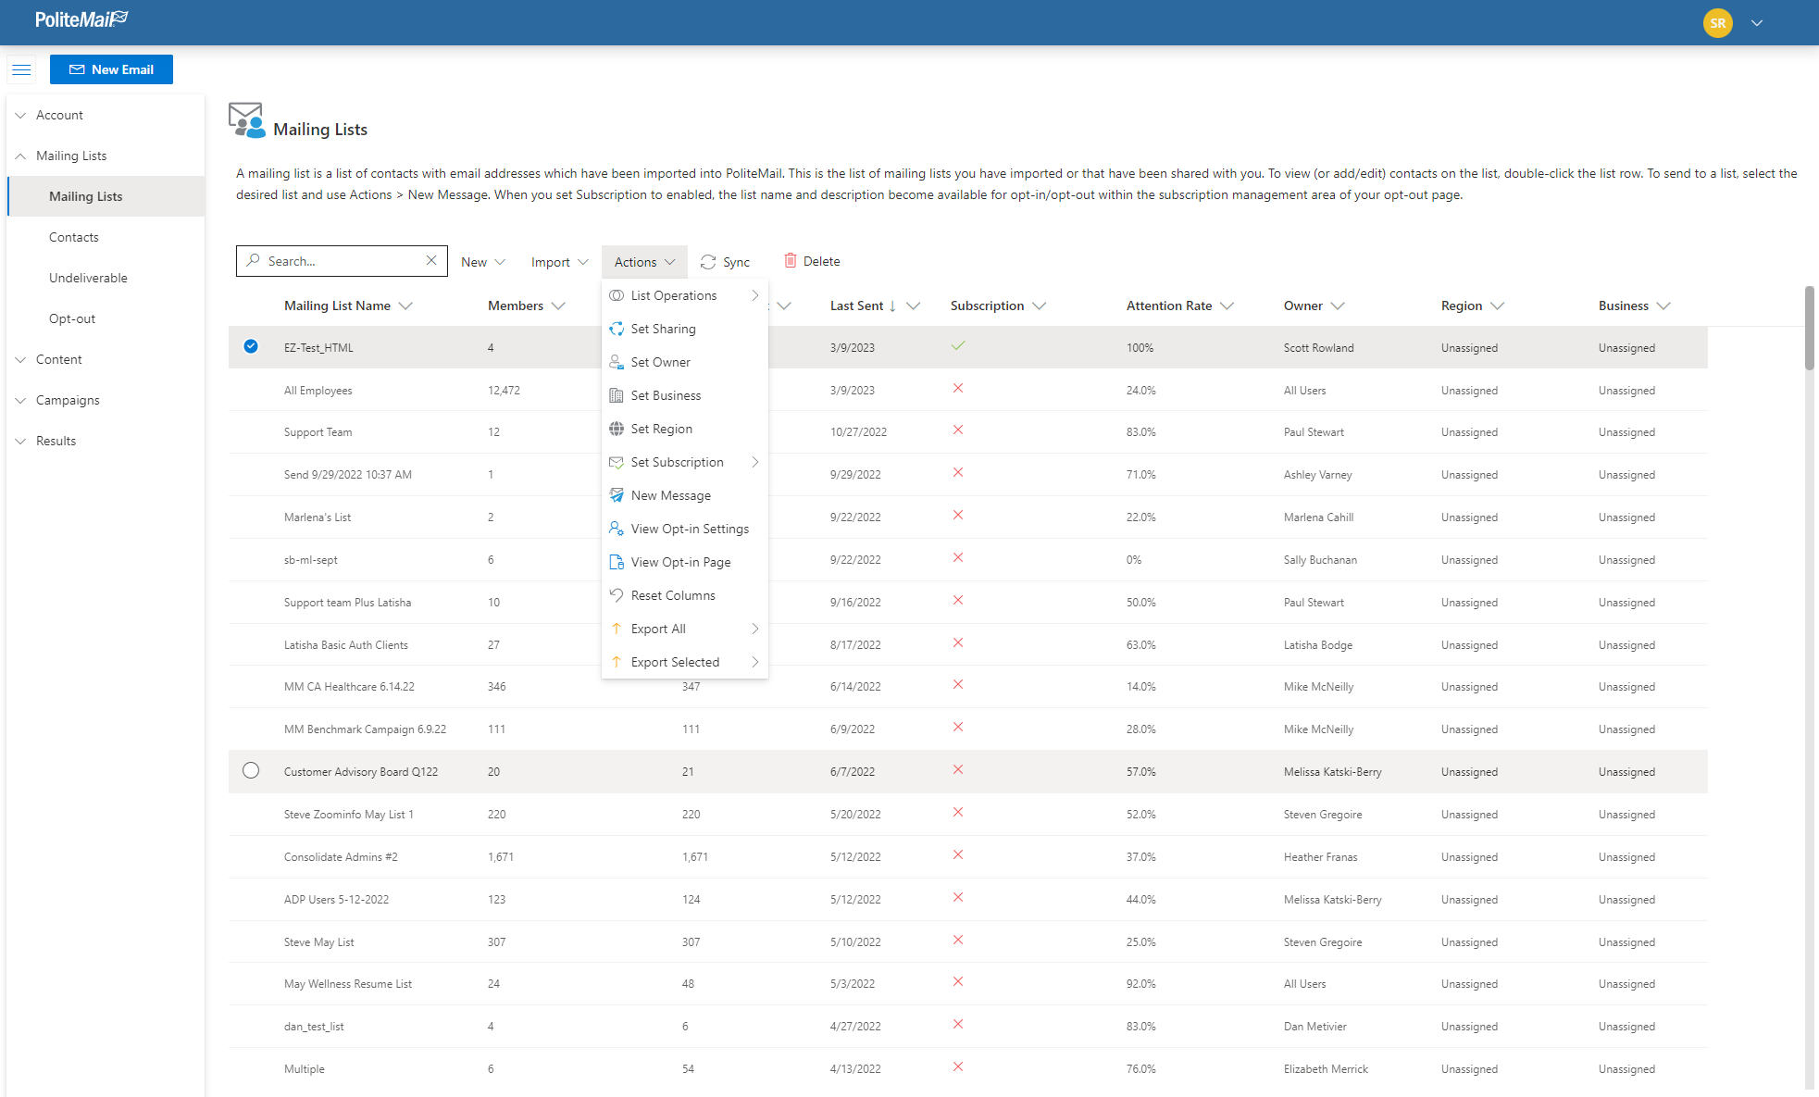
Task: Uncheck the EZ-Test_HTML row checkbox
Action: (x=251, y=346)
